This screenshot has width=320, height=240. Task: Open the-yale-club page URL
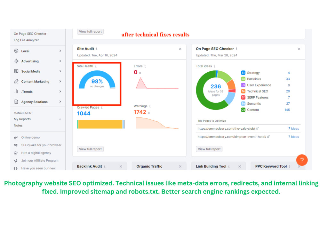click(226, 129)
